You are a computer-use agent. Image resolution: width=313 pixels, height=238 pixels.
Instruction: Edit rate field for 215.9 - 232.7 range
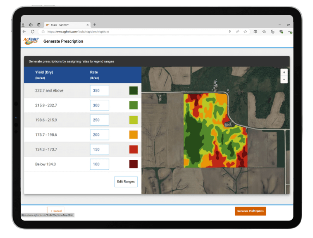pos(99,105)
